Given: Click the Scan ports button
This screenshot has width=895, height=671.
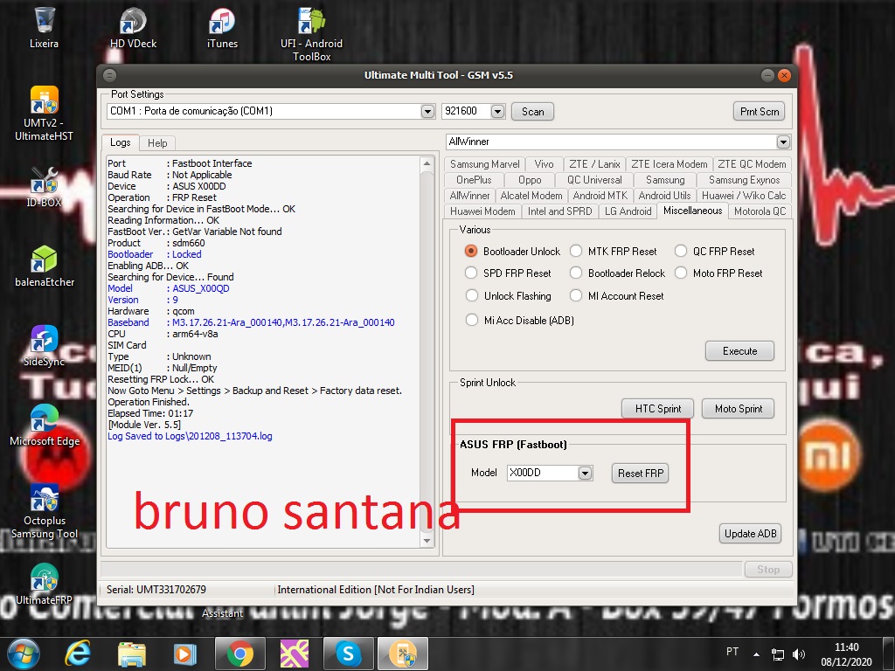Looking at the screenshot, I should point(532,111).
